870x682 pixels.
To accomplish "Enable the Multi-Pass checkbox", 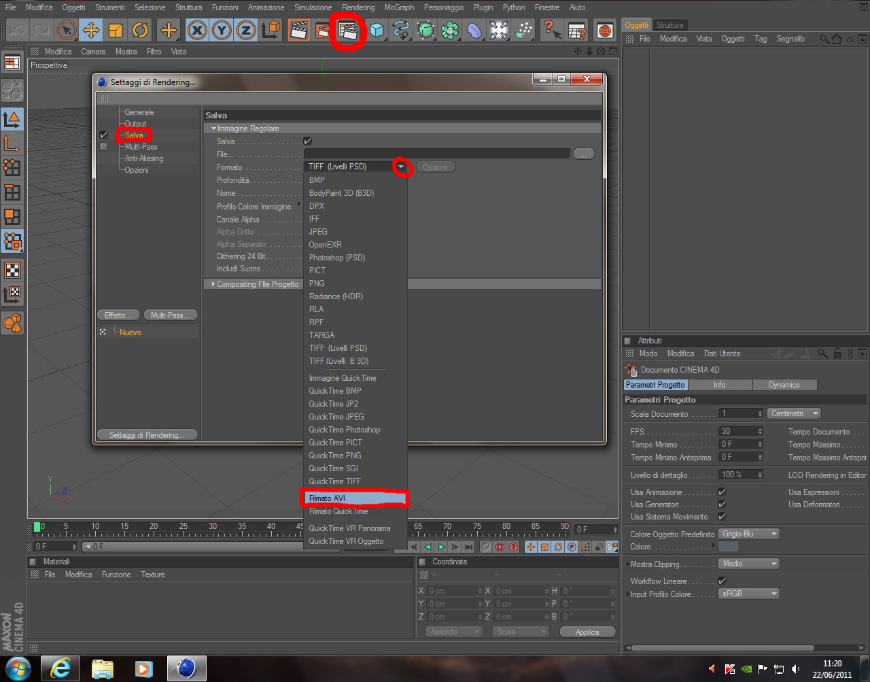I will [103, 147].
